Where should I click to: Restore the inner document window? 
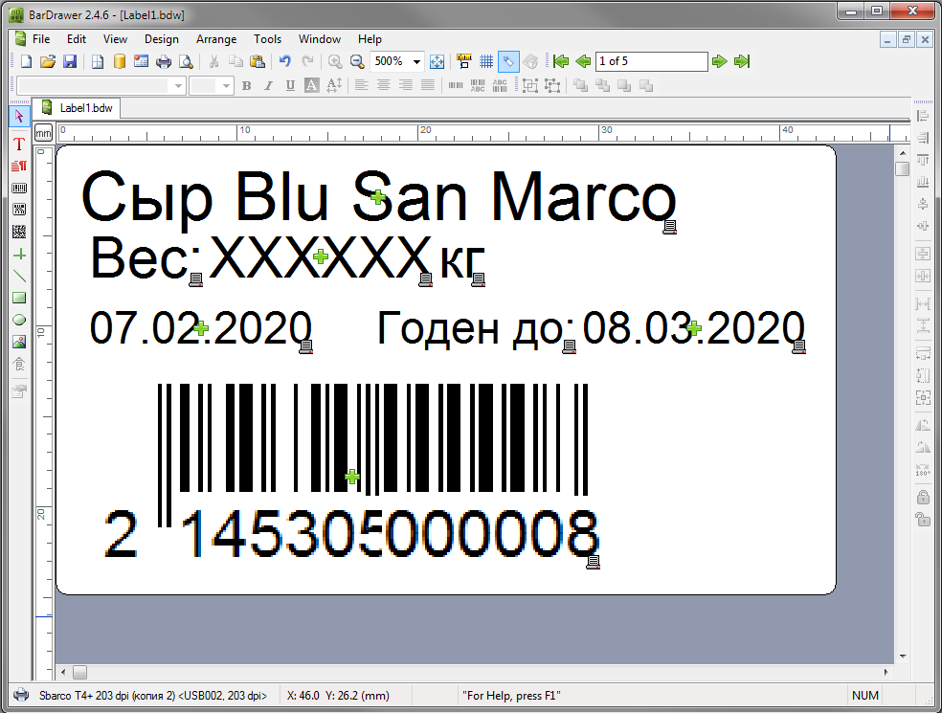click(x=906, y=40)
